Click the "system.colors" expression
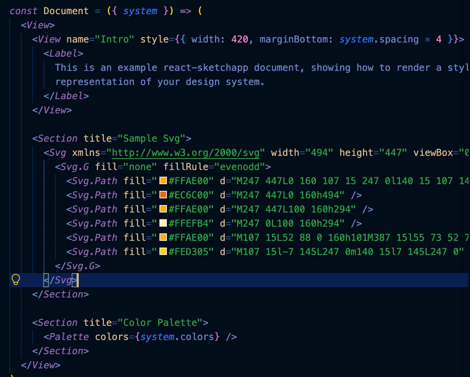470x377 pixels. [x=177, y=336]
